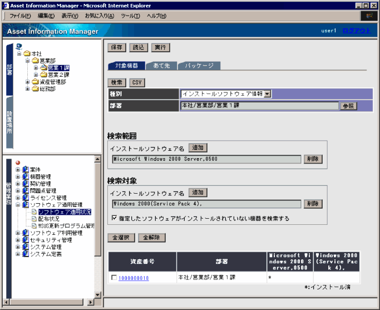Click the 機器管理 book icon
This screenshot has height=310, width=380.
pyautogui.click(x=26, y=176)
